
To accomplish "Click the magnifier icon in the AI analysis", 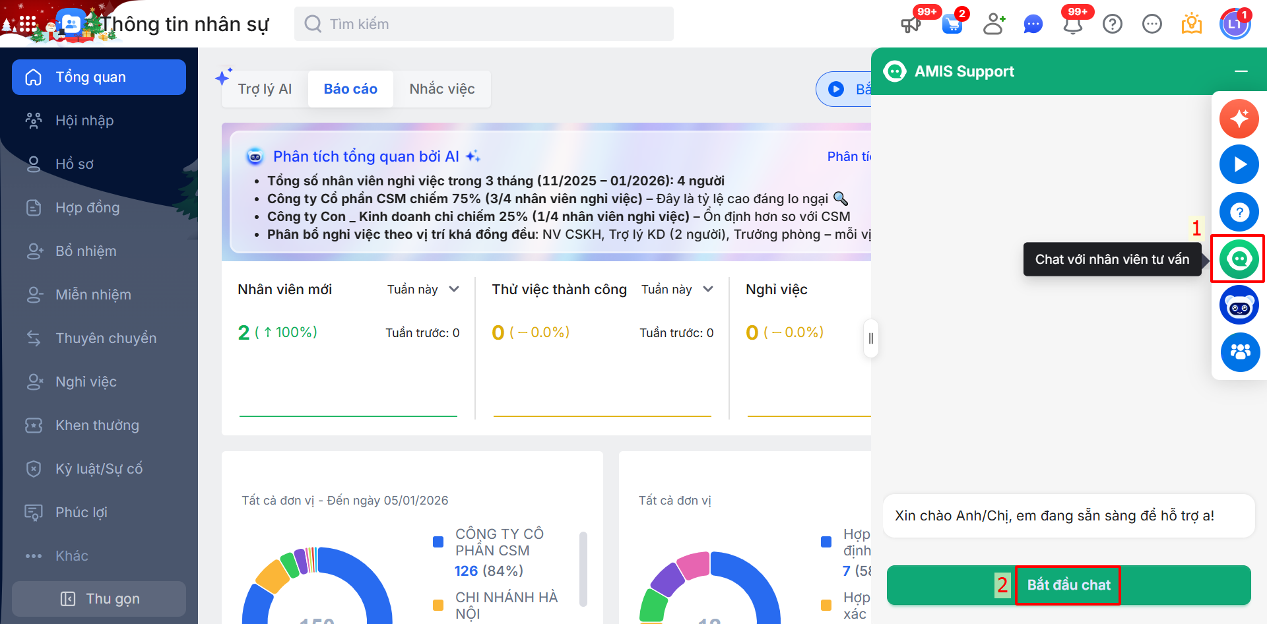I will coord(841,198).
